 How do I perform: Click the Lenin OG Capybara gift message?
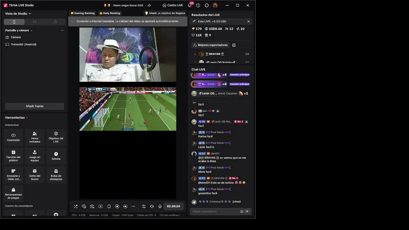pyautogui.click(x=220, y=94)
